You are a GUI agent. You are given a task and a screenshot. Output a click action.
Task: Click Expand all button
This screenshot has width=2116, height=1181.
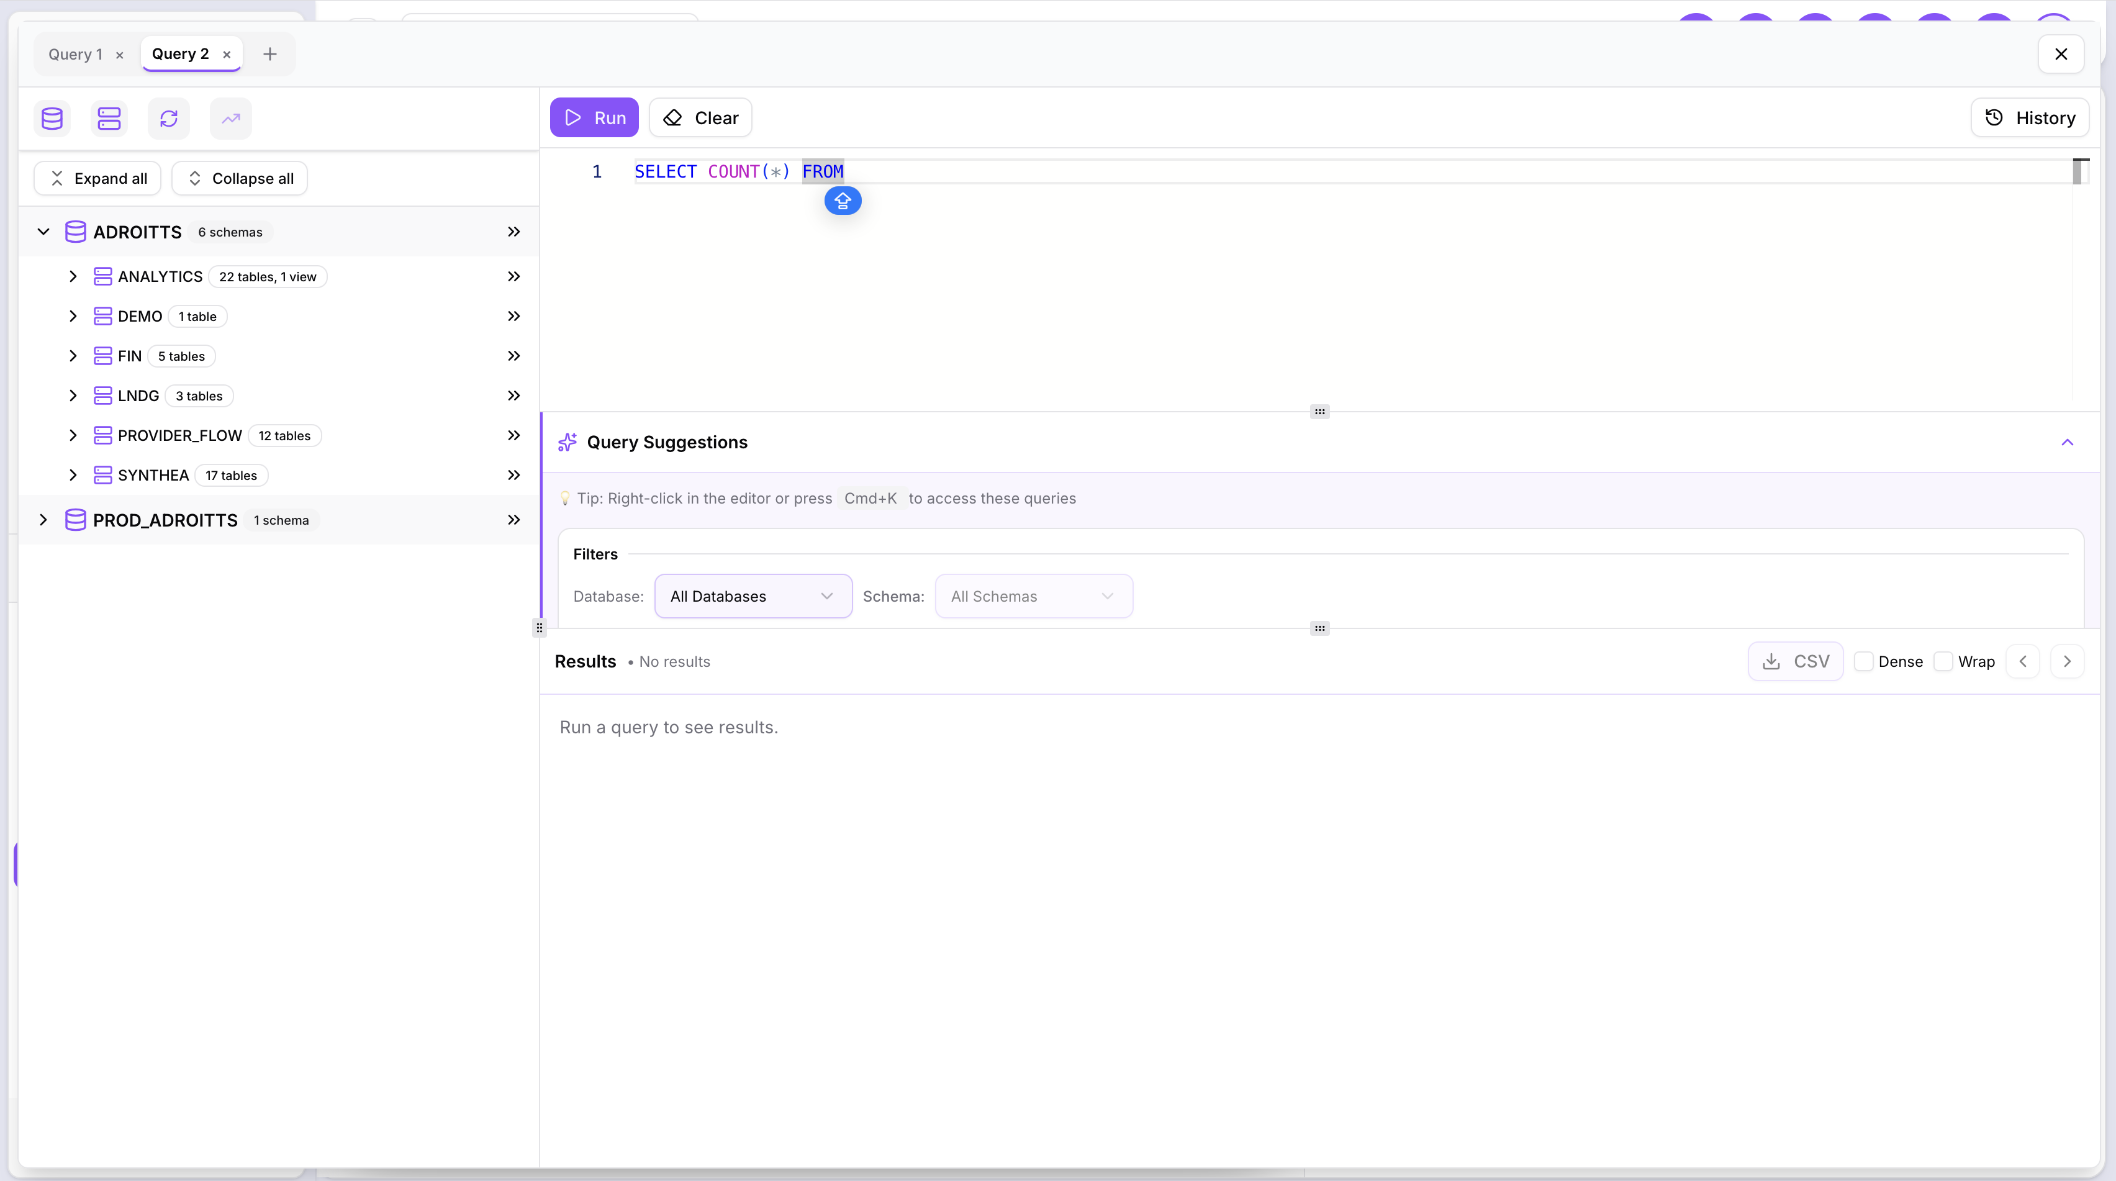tap(97, 178)
